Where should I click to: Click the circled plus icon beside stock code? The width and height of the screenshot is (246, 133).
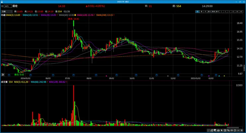pos(2,6)
